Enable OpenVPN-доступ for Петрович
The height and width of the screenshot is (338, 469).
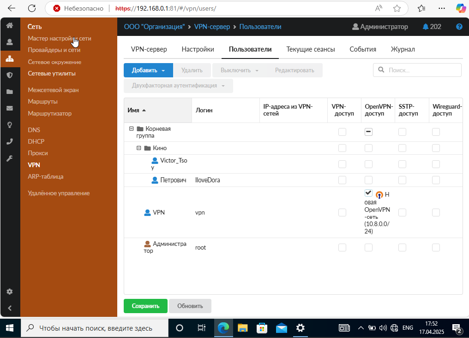pyautogui.click(x=368, y=180)
